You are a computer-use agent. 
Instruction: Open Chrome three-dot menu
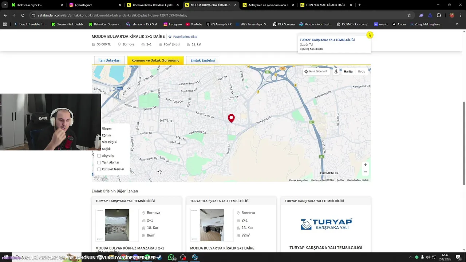(x=461, y=15)
